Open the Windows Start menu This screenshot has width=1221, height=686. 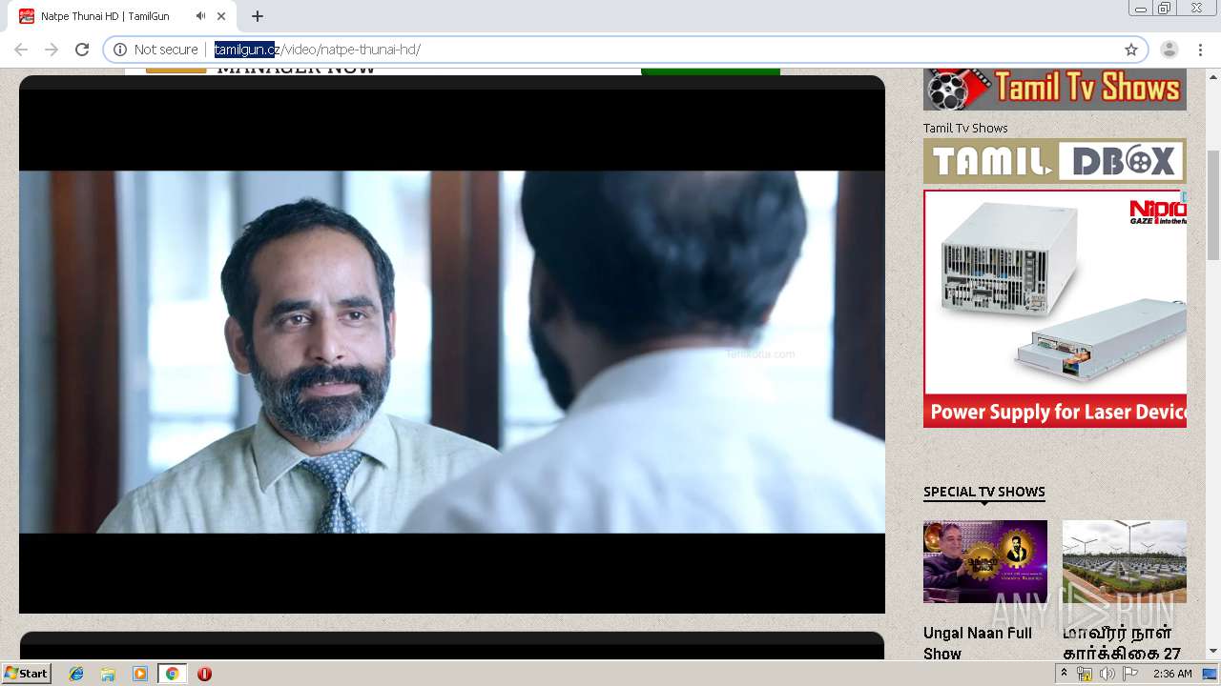pyautogui.click(x=26, y=674)
